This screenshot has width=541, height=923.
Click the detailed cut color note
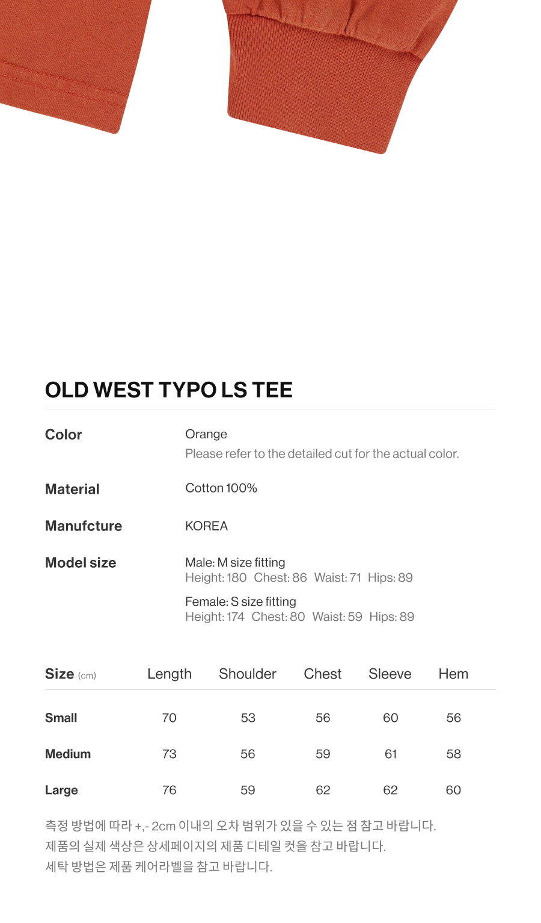coord(322,454)
